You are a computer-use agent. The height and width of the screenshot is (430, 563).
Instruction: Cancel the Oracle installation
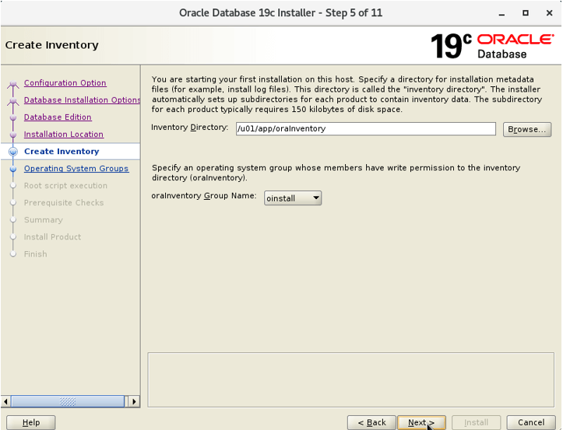tap(531, 422)
